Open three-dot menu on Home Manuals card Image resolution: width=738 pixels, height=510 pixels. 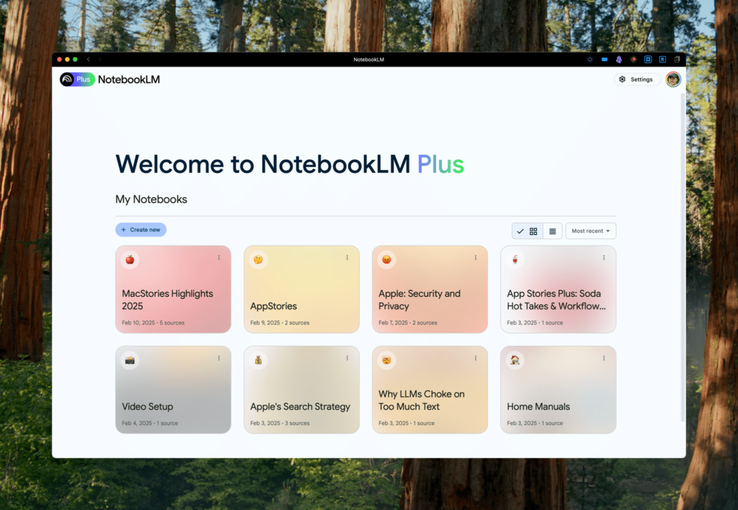point(603,358)
